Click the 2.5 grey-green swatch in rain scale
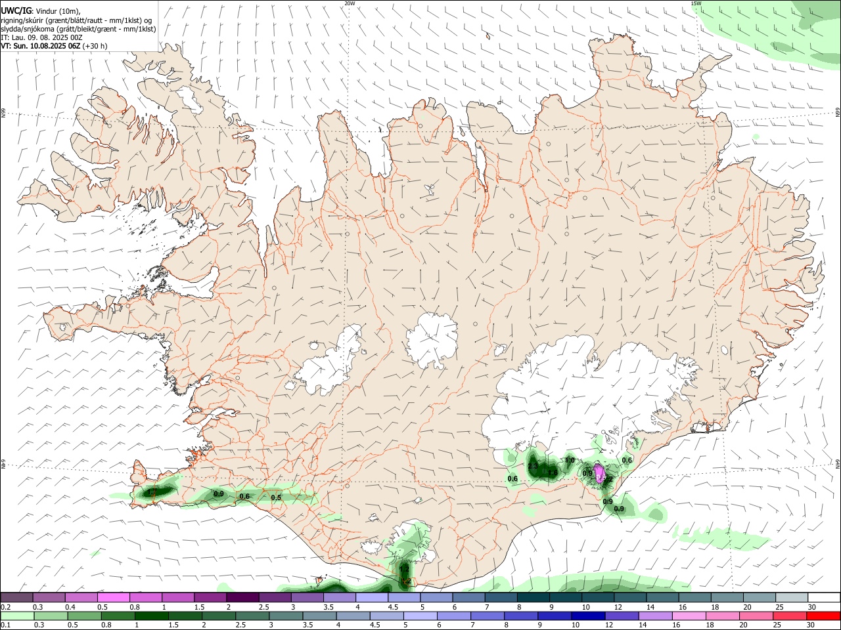841x630 pixels. coord(252,616)
